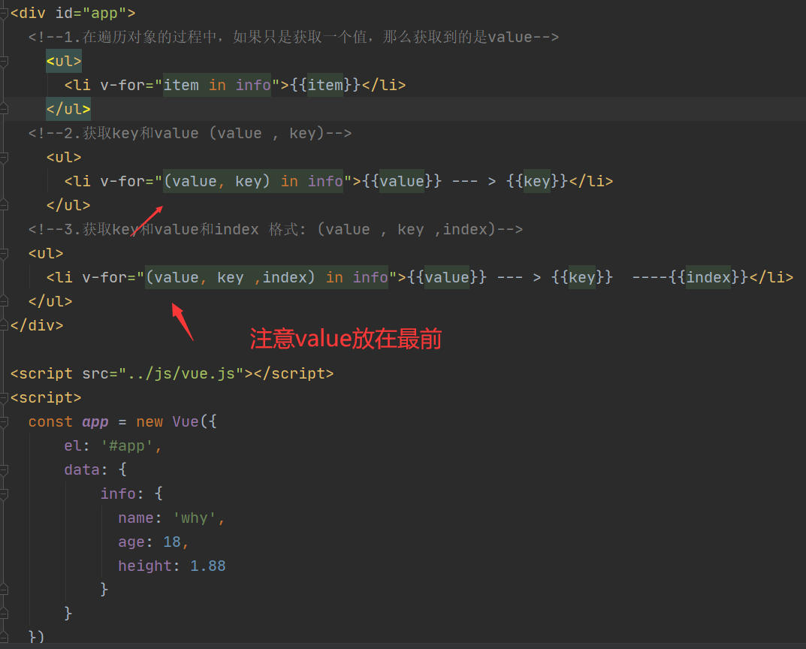Click the comment starting with "<!--1."
This screenshot has height=649, width=806.
pos(294,37)
